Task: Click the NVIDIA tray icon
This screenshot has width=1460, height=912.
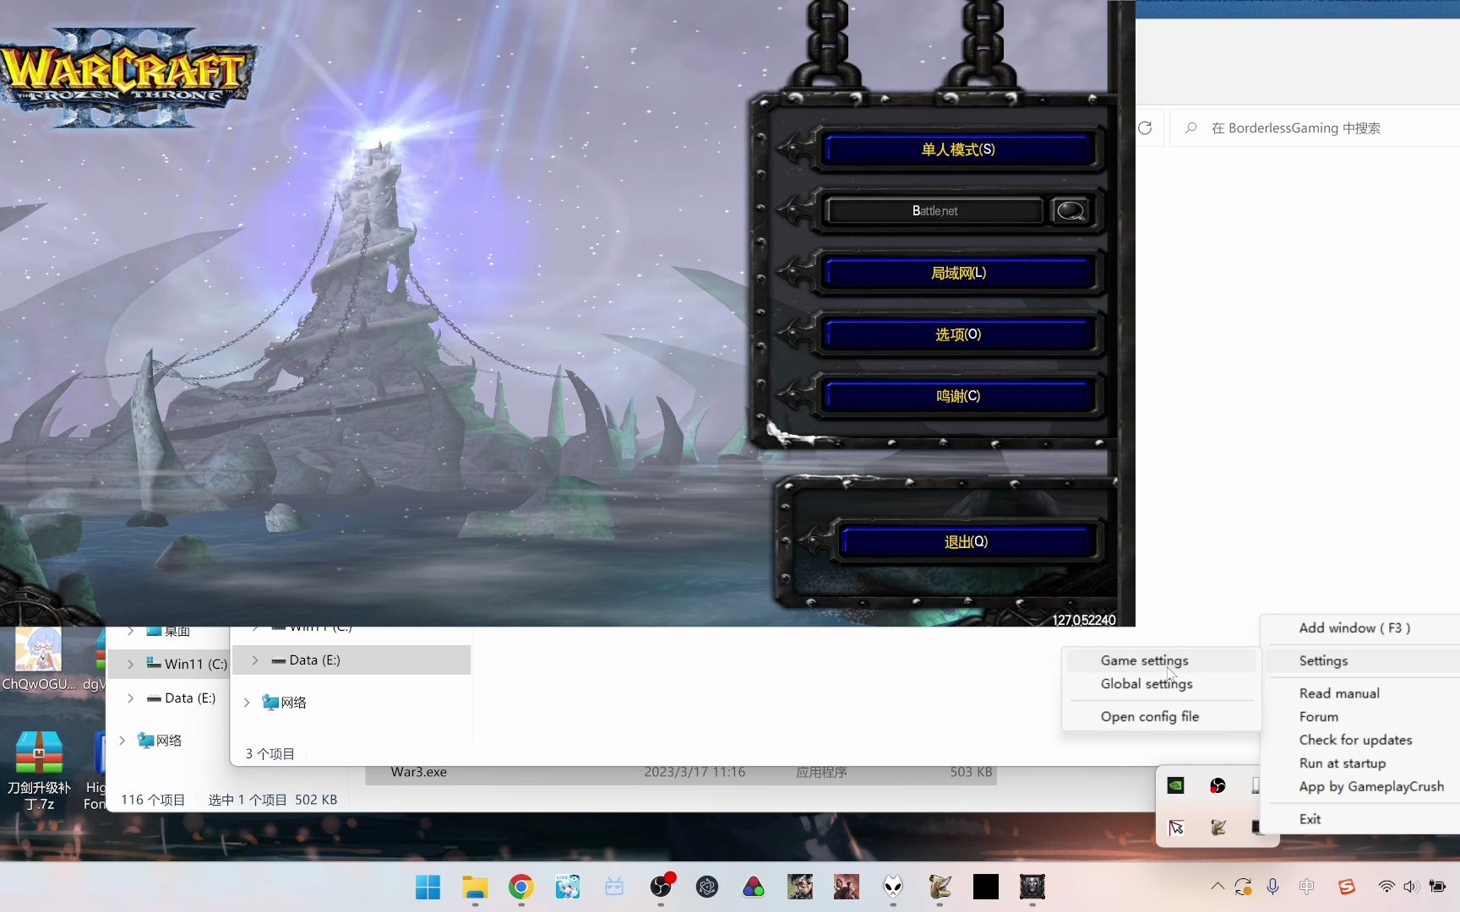Action: point(1176,785)
